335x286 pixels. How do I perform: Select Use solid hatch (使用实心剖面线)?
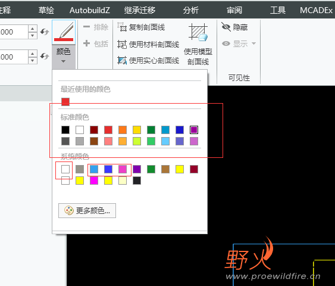[x=148, y=61]
